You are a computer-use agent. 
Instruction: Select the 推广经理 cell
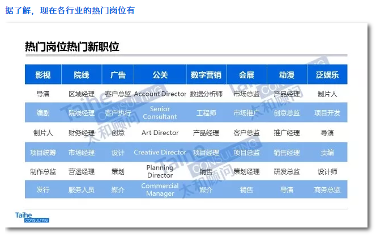pyautogui.click(x=287, y=133)
